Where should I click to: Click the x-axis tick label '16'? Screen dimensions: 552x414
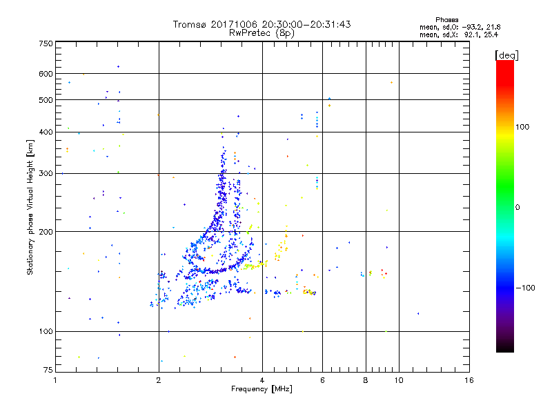pos(469,380)
